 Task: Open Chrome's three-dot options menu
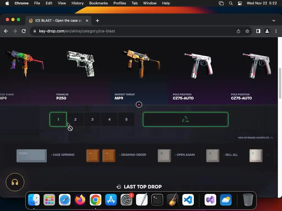tap(276, 31)
